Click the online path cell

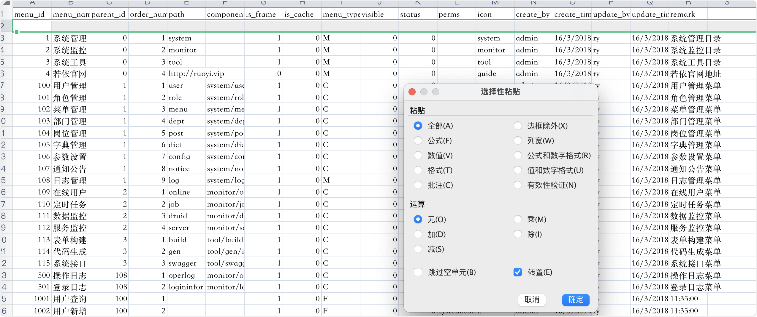186,192
